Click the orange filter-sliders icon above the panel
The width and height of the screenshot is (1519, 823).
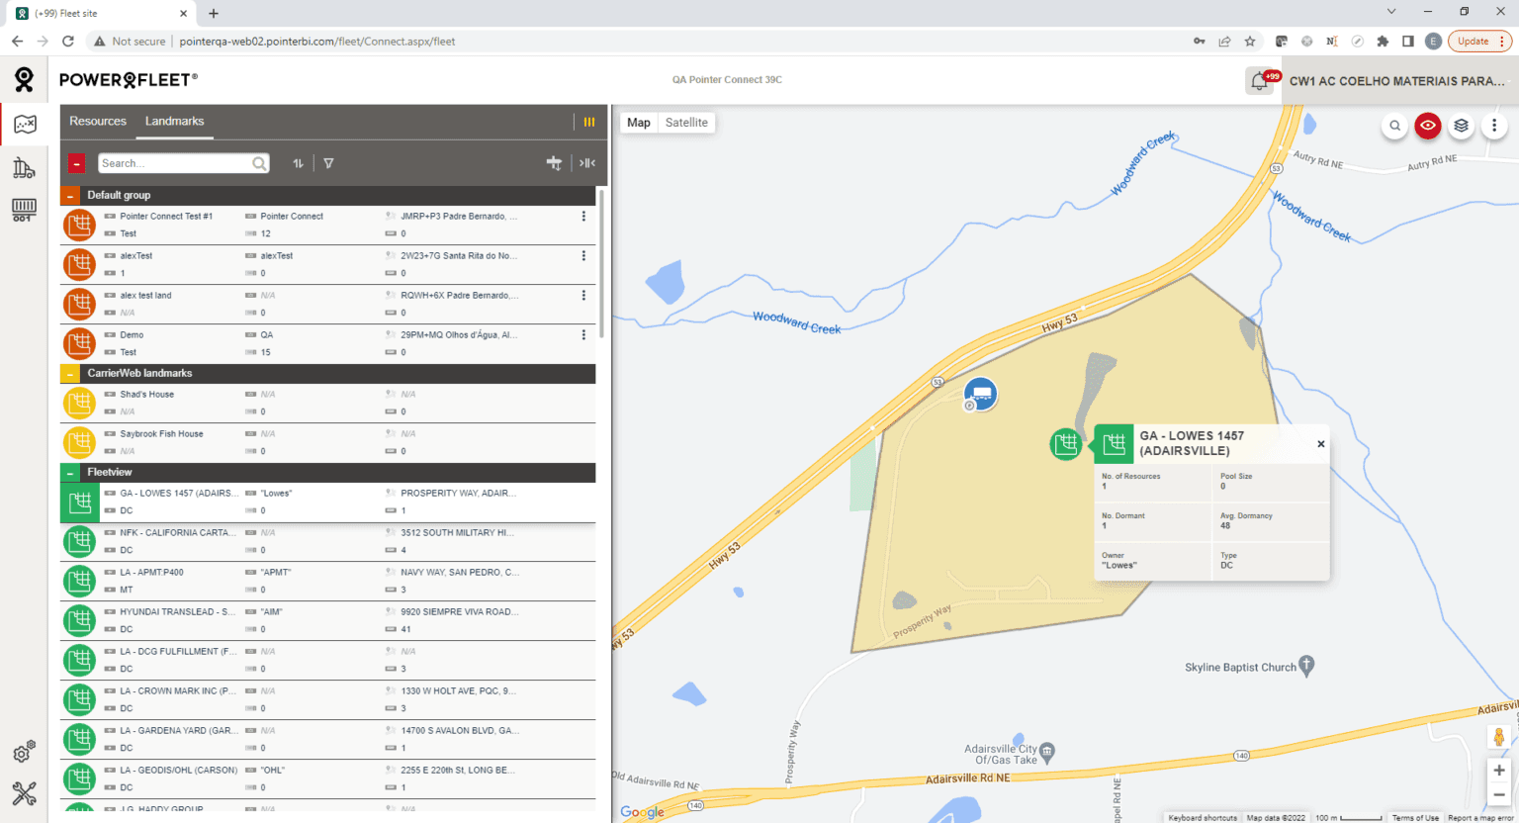pos(589,122)
